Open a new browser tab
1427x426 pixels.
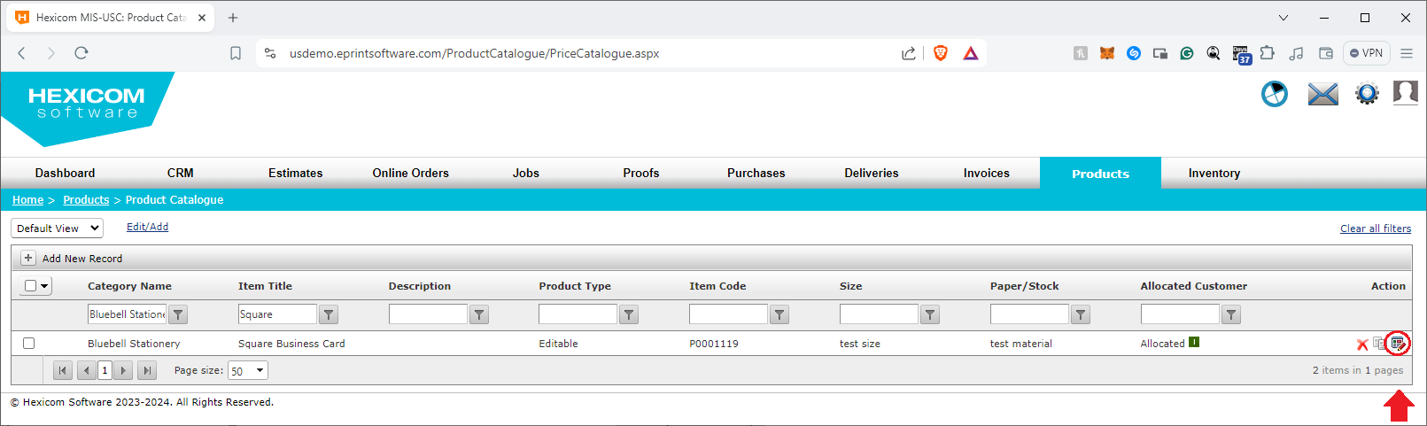pos(233,18)
